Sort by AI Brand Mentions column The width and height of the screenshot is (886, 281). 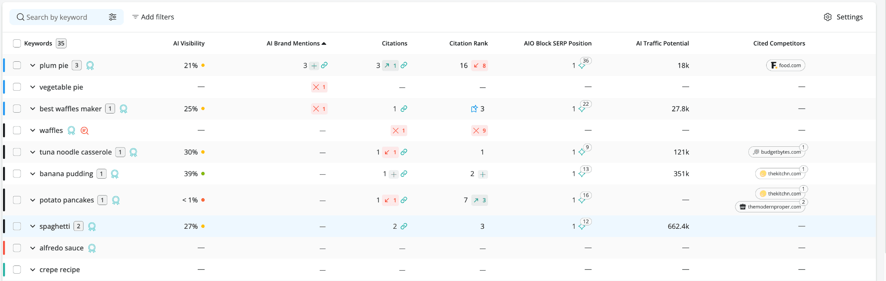pos(296,43)
